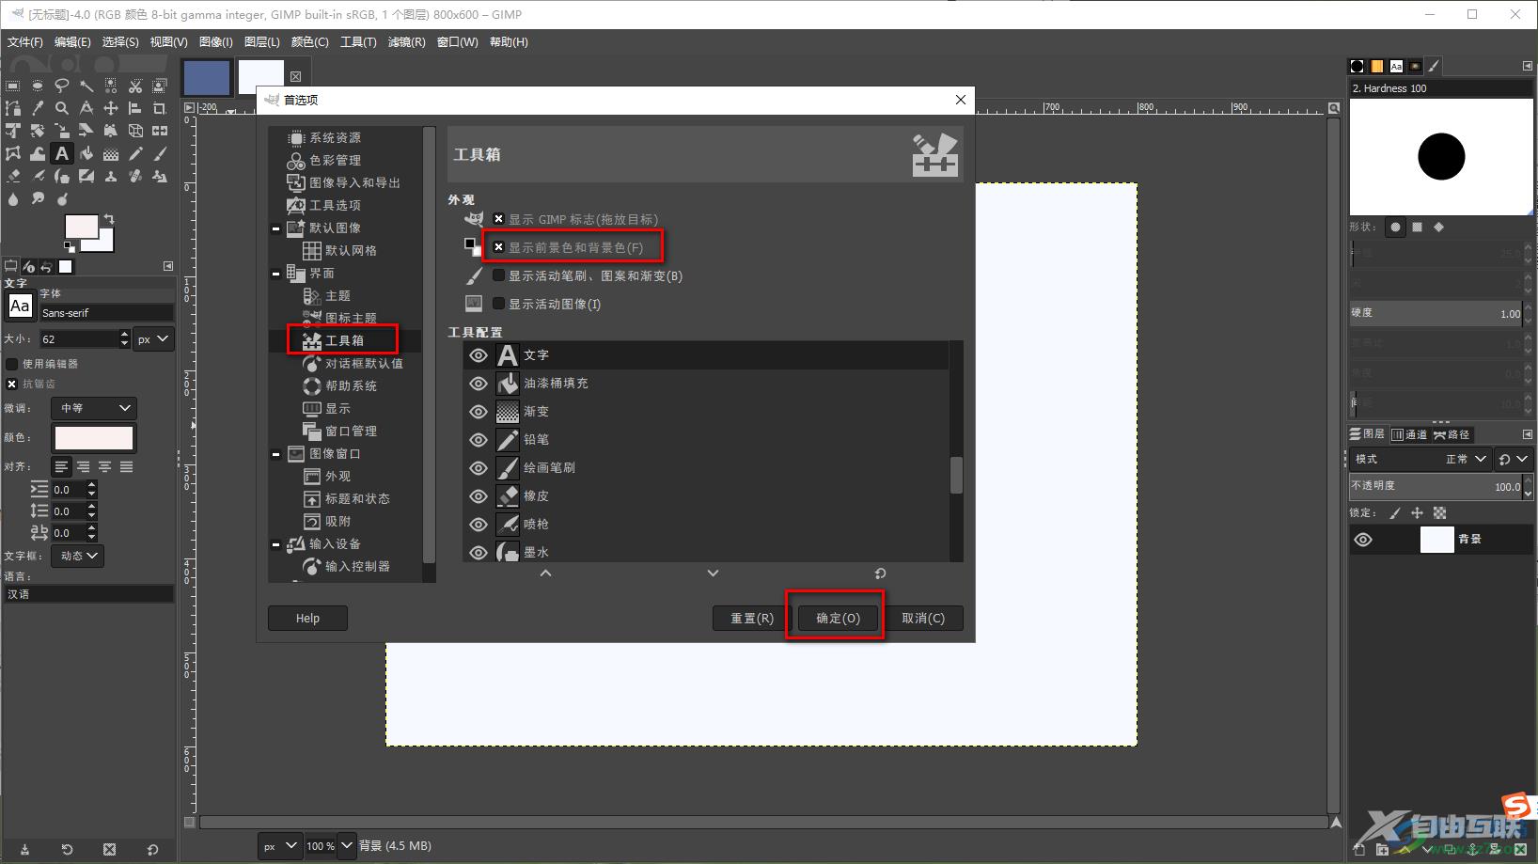Open the File menu
Screen dimensions: 1538x864
25,42
